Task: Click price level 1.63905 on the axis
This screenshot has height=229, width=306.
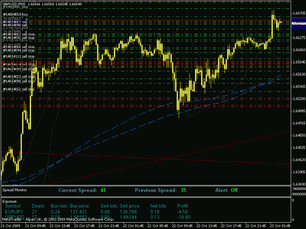Action: tap(299, 172)
